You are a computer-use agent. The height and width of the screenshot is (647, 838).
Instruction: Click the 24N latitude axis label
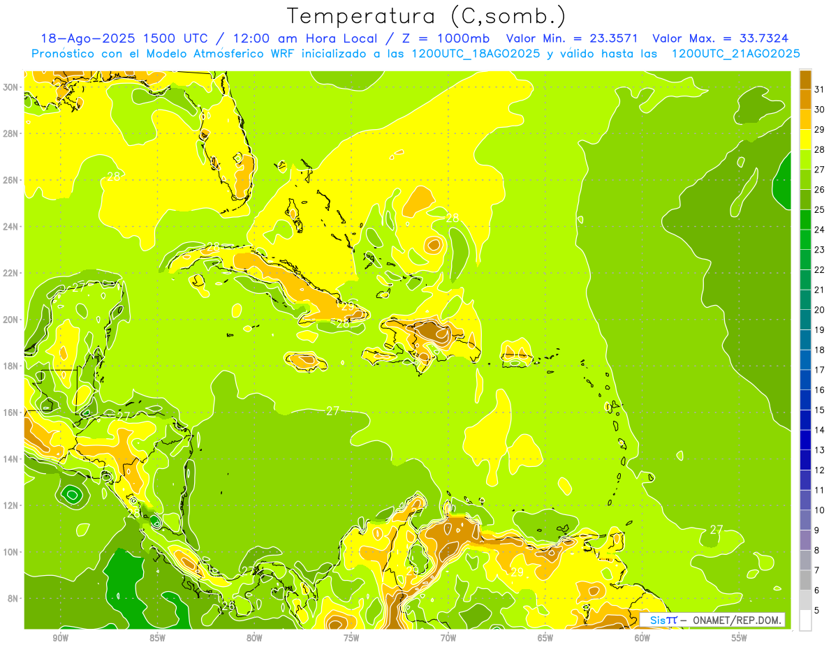pos(11,227)
